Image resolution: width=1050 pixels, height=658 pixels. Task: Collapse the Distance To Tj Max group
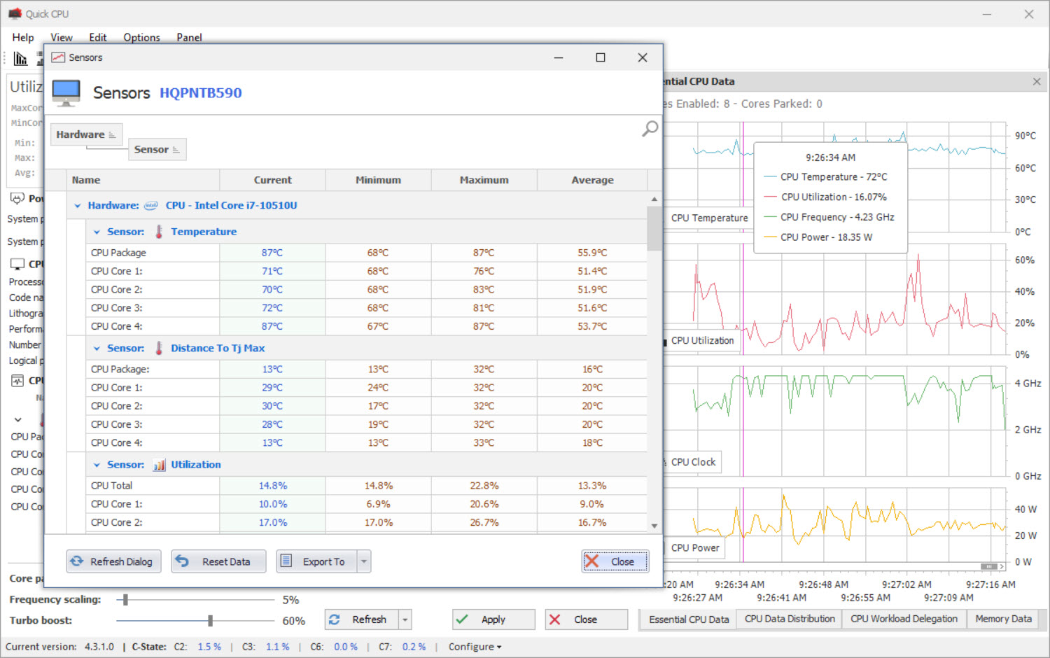[x=97, y=348]
